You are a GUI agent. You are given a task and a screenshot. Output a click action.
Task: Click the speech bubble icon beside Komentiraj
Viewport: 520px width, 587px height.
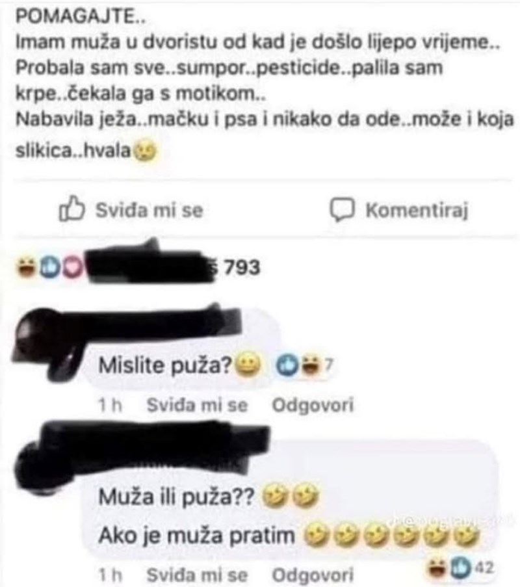(342, 209)
